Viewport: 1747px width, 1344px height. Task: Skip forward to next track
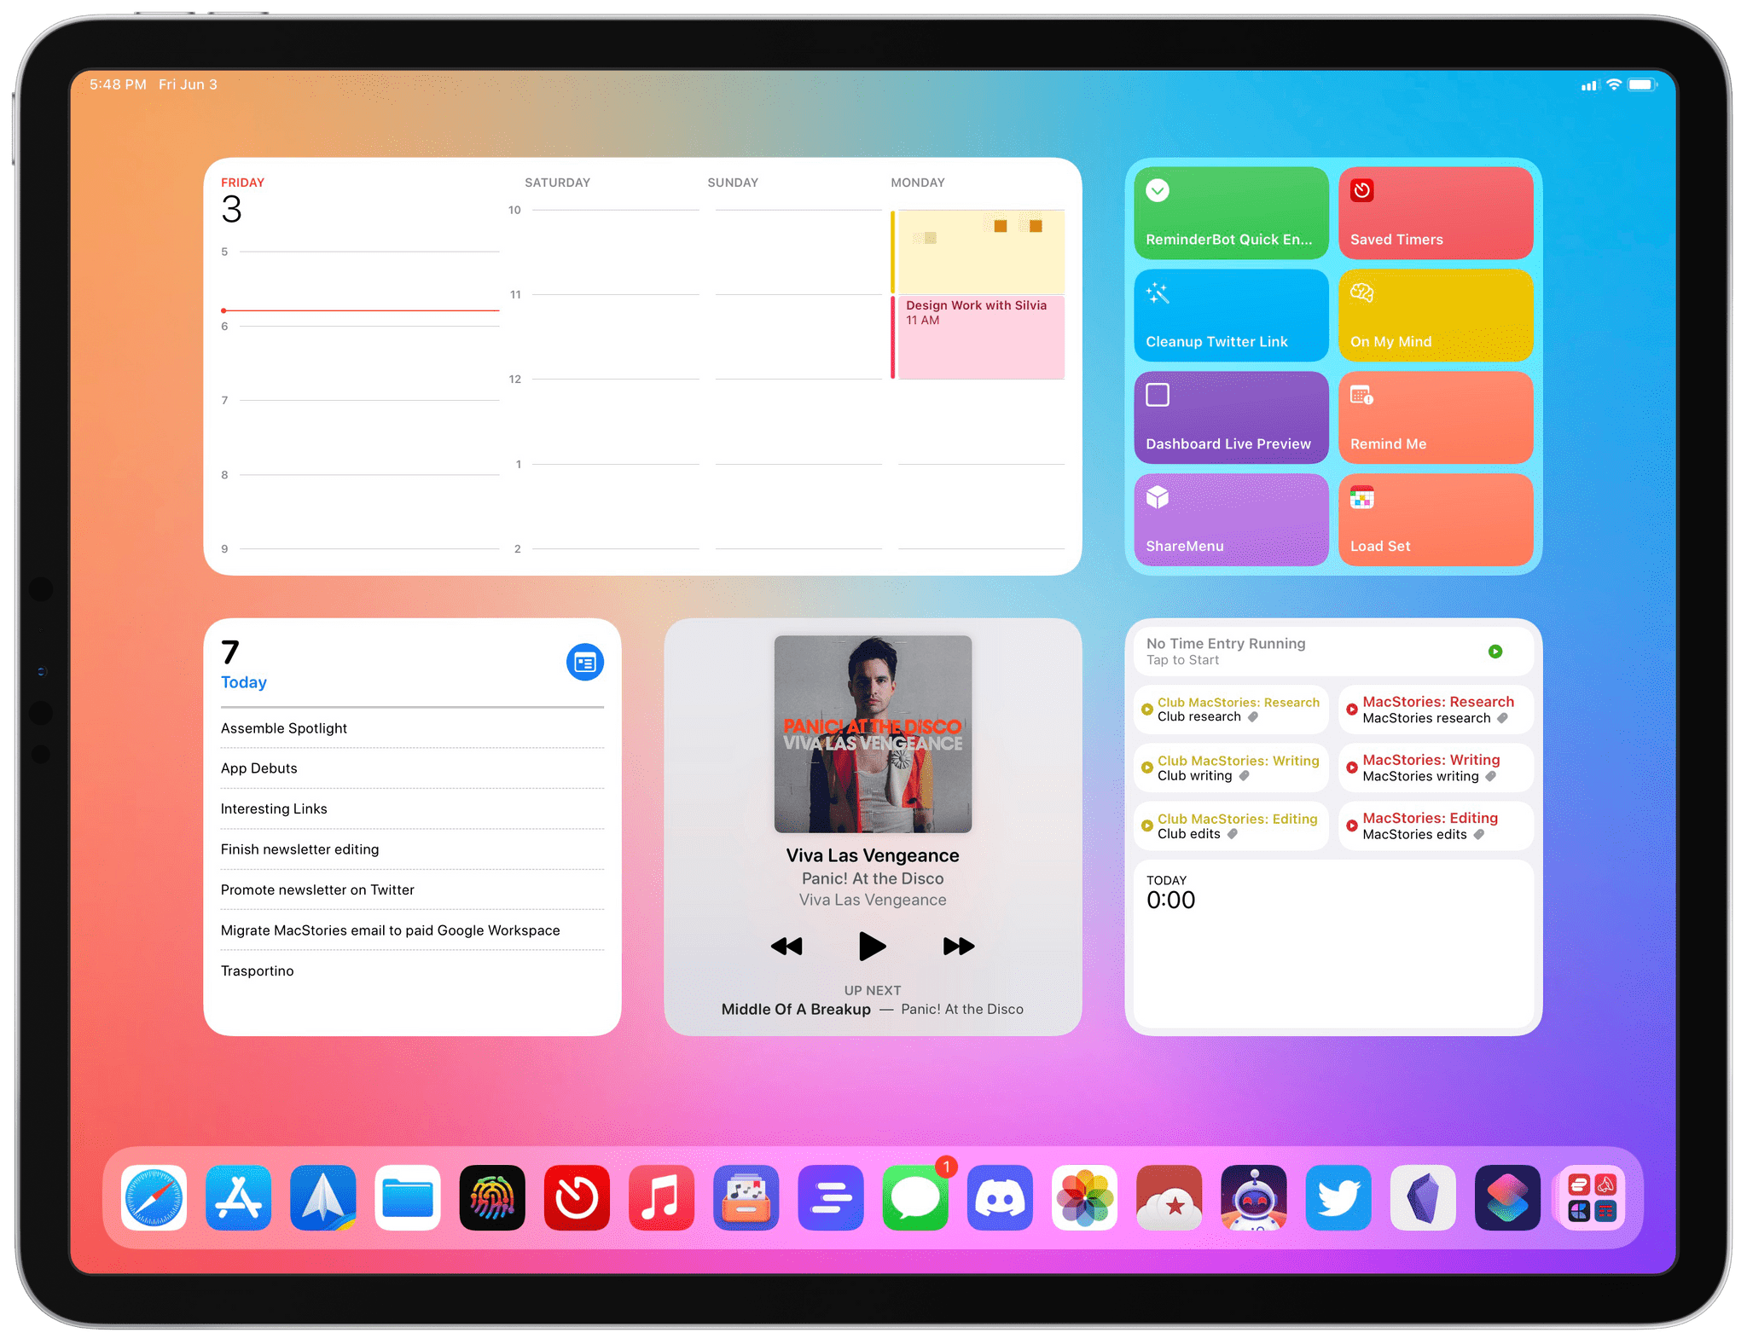[959, 946]
